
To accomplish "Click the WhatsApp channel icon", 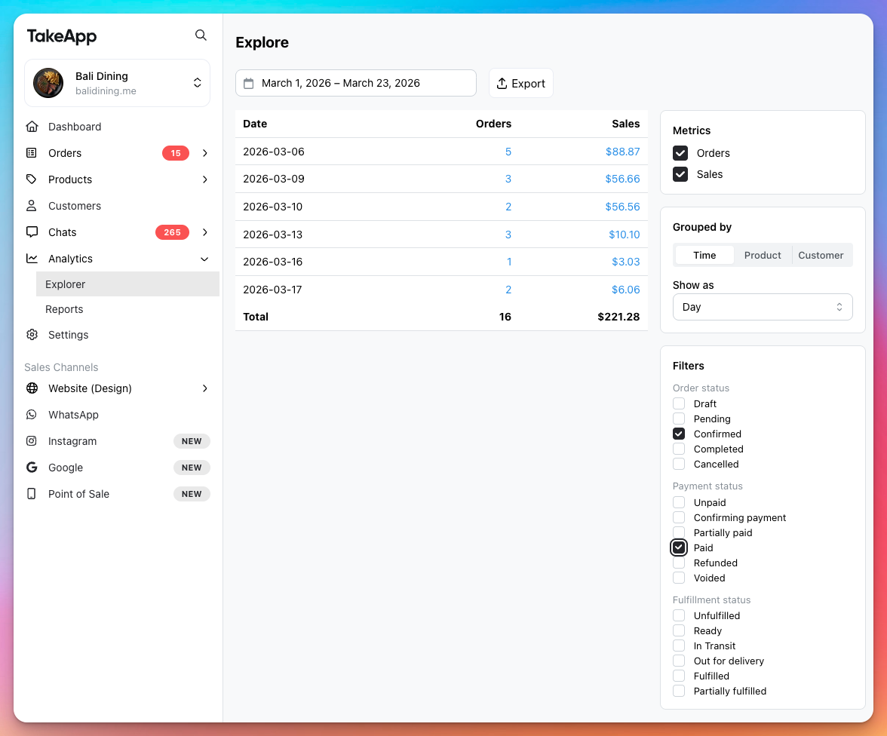I will click(32, 415).
